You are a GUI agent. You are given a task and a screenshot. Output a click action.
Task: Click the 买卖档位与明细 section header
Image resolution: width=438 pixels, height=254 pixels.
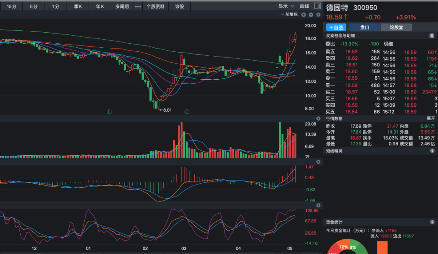coord(340,36)
